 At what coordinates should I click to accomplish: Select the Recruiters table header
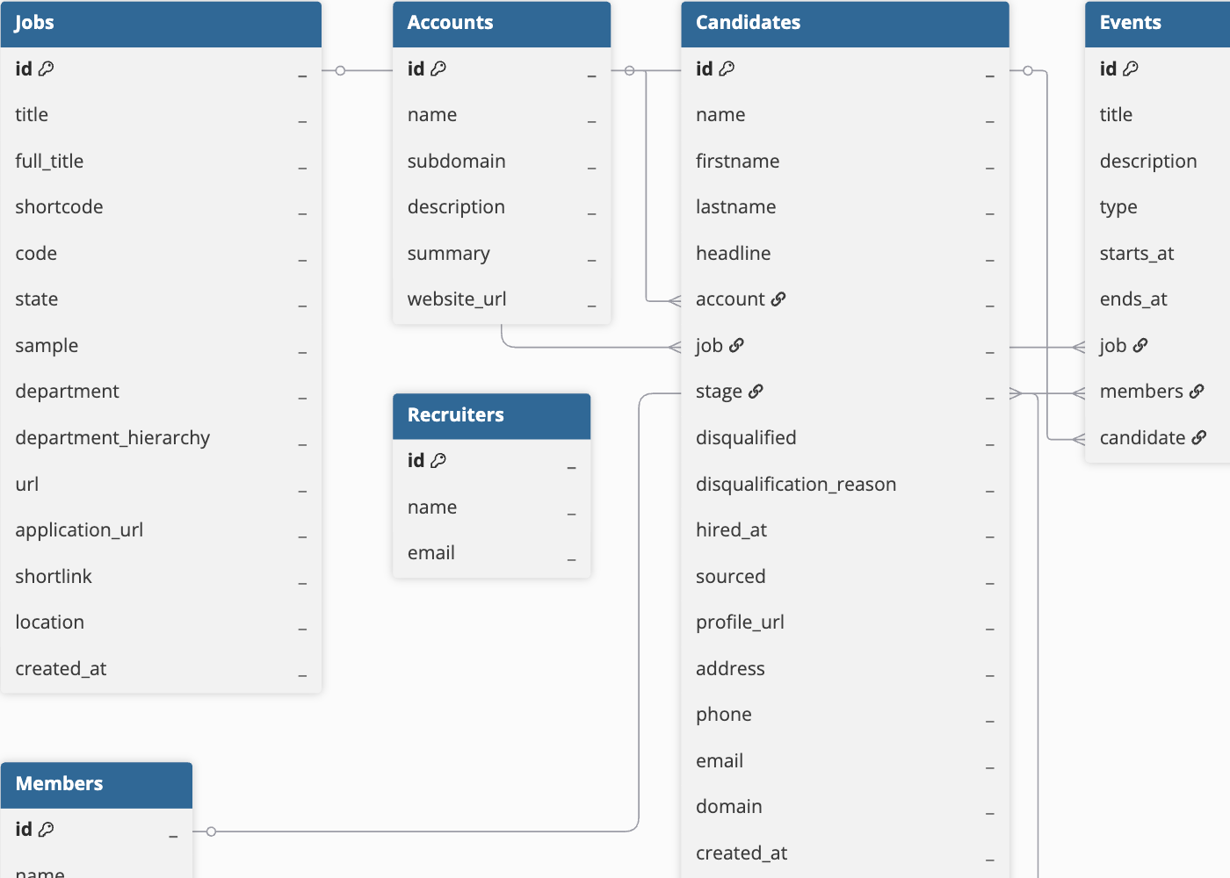491,414
